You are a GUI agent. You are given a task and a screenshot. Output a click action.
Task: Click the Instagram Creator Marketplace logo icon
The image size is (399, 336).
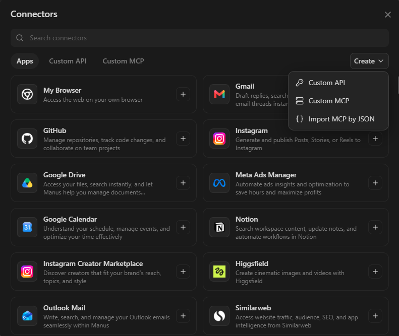click(x=27, y=272)
